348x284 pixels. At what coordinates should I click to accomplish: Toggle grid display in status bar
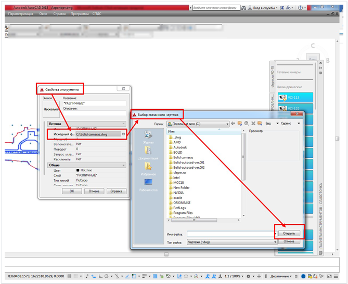tap(69, 276)
